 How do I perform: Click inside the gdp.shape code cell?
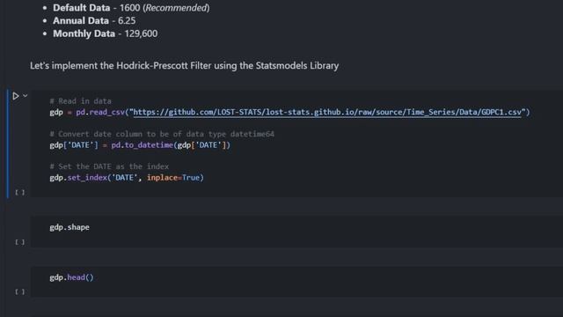click(296, 231)
